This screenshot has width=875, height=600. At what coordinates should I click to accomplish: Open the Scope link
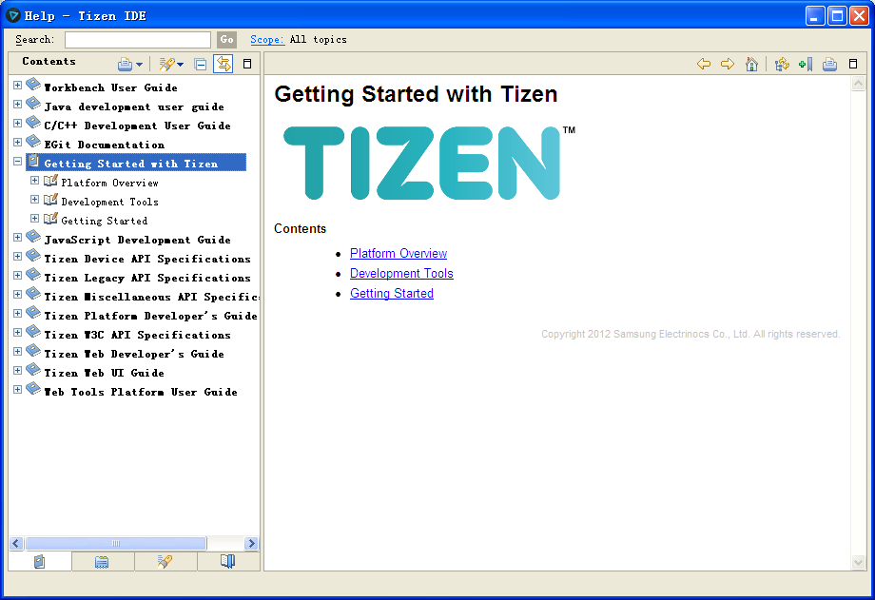[x=267, y=40]
